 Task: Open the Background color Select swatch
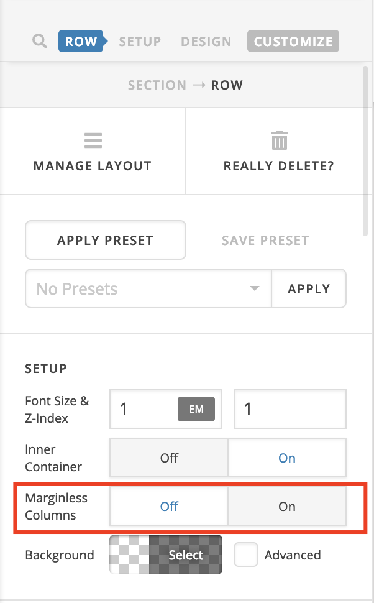[x=166, y=555]
